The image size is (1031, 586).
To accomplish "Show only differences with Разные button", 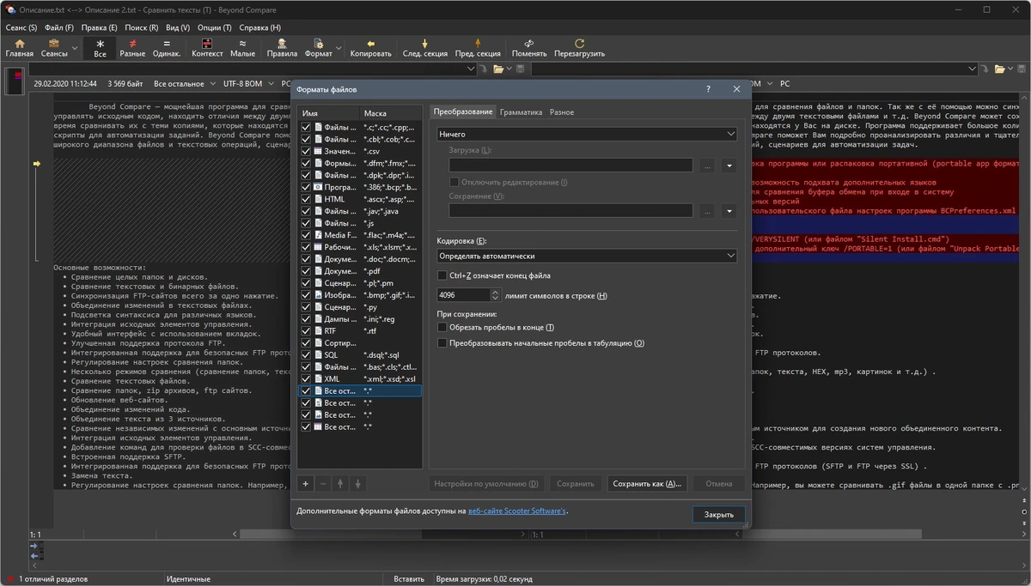I will (x=132, y=48).
